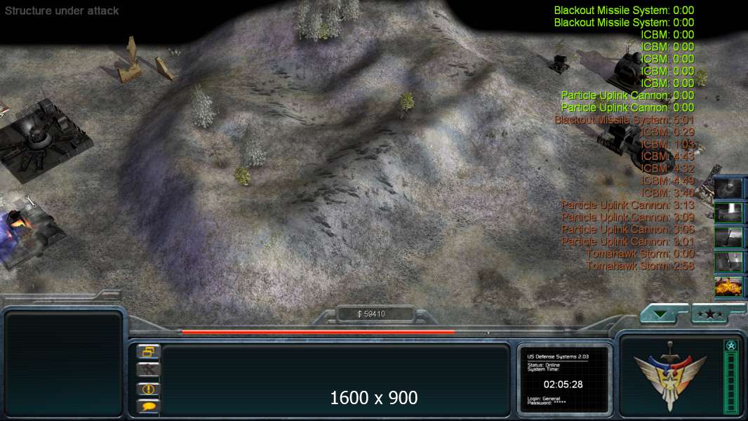Click the $ 59410 money display
Viewport: 748px width, 421px height.
click(371, 314)
